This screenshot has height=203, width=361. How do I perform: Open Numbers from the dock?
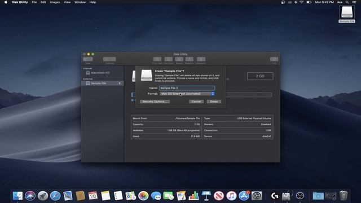193,196
